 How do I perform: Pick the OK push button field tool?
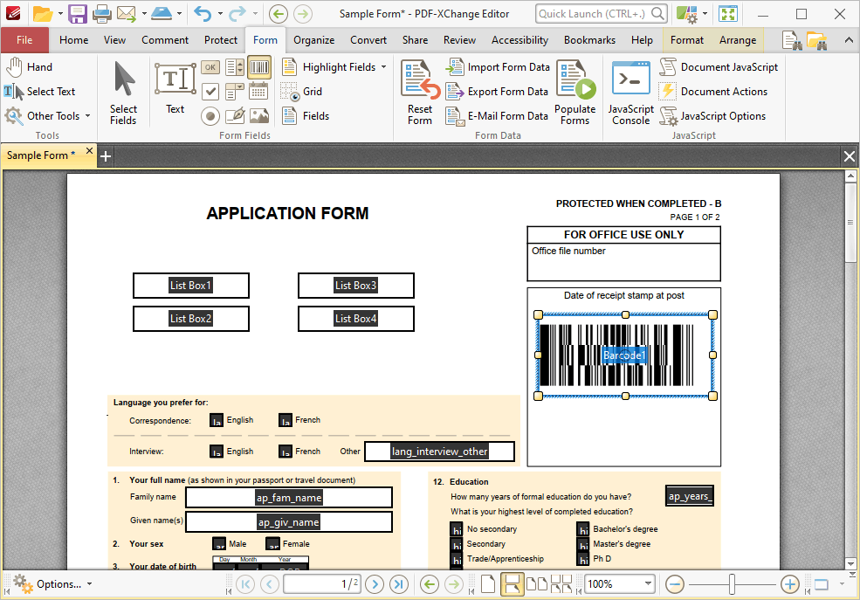pyautogui.click(x=210, y=67)
